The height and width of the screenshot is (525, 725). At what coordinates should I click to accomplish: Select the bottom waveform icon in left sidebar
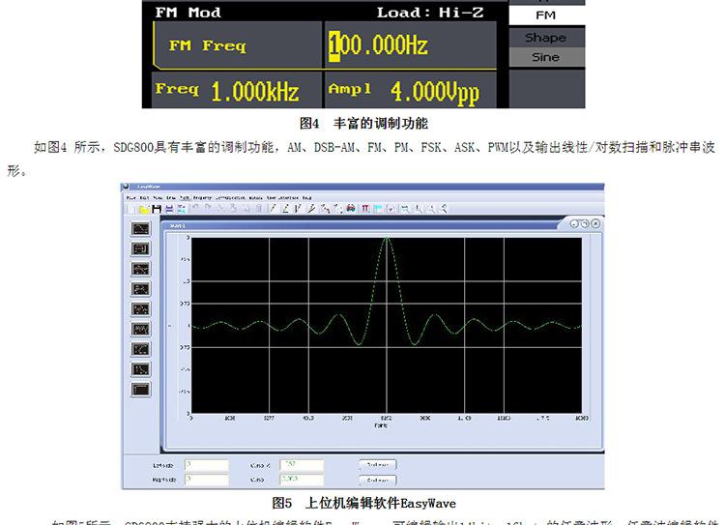click(141, 389)
